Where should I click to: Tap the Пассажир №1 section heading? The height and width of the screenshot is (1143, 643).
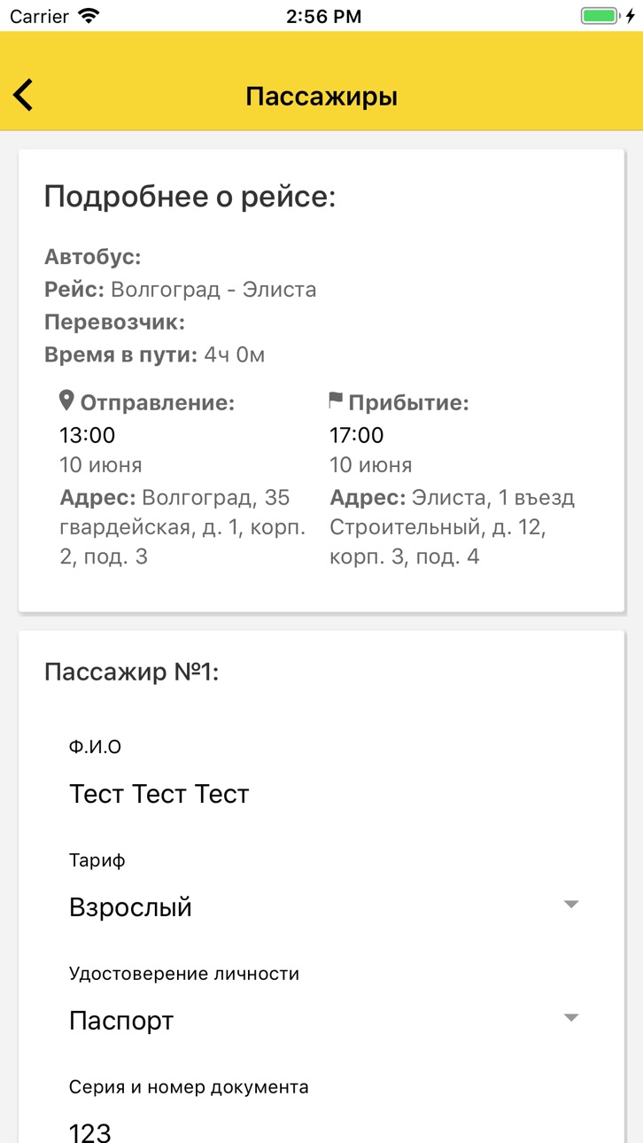pyautogui.click(x=132, y=672)
